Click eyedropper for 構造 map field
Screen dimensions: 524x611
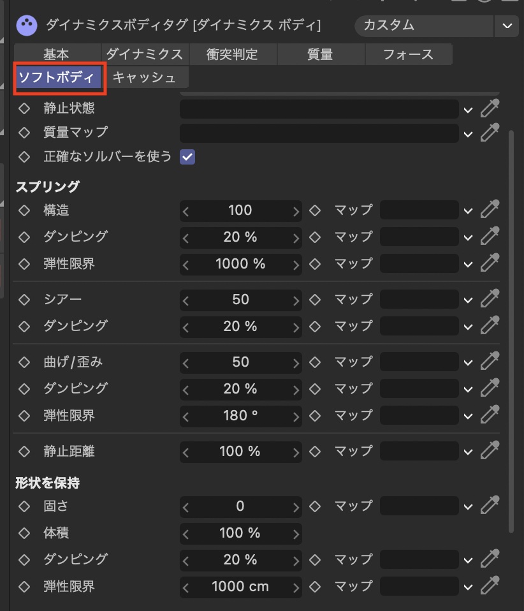pyautogui.click(x=490, y=210)
